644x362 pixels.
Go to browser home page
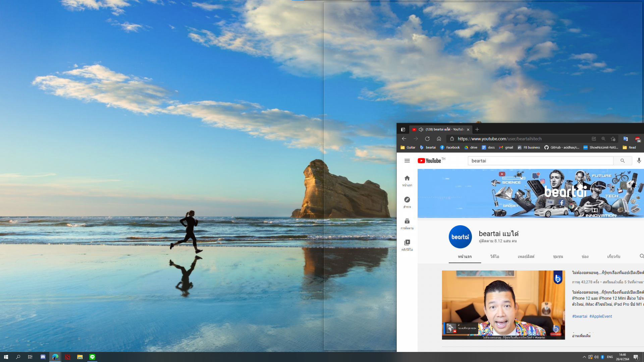point(439,139)
